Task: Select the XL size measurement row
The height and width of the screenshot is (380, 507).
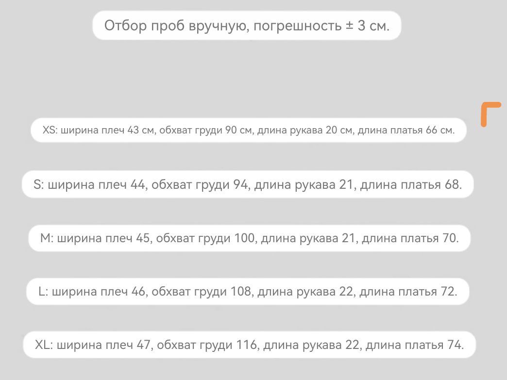Action: pos(249,345)
